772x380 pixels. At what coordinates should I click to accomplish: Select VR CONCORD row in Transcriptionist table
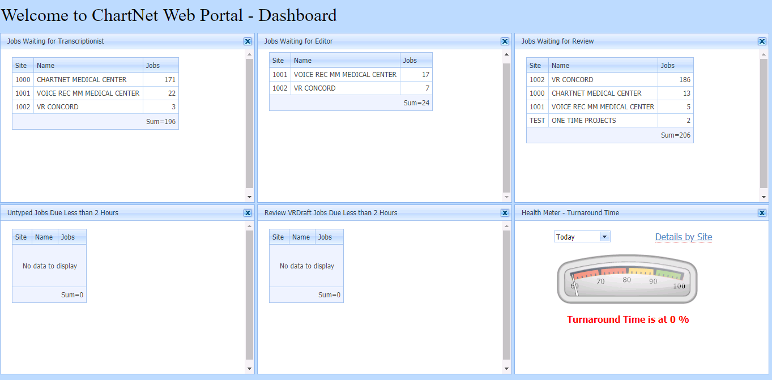coord(95,107)
